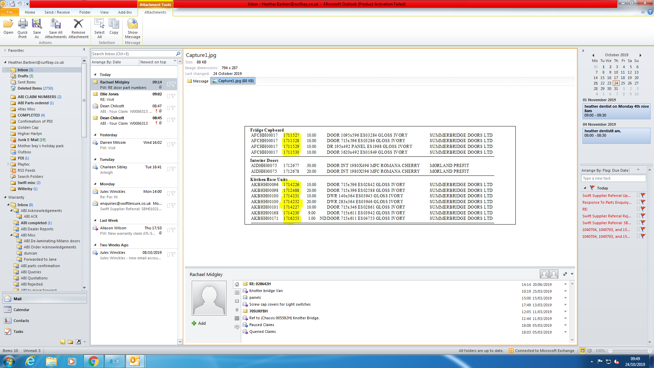Toggle follow-up flag on Ellie Jones email
The image size is (654, 368).
point(173,96)
